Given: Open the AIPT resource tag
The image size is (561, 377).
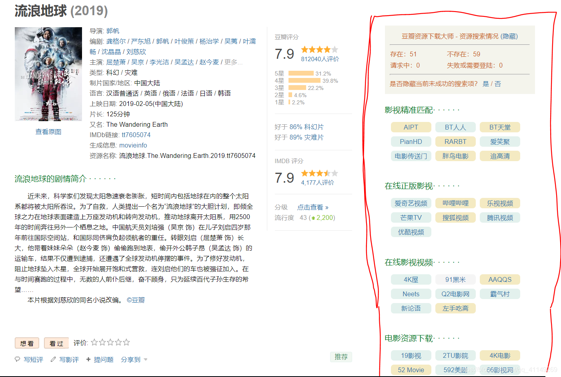Looking at the screenshot, I should [x=411, y=127].
